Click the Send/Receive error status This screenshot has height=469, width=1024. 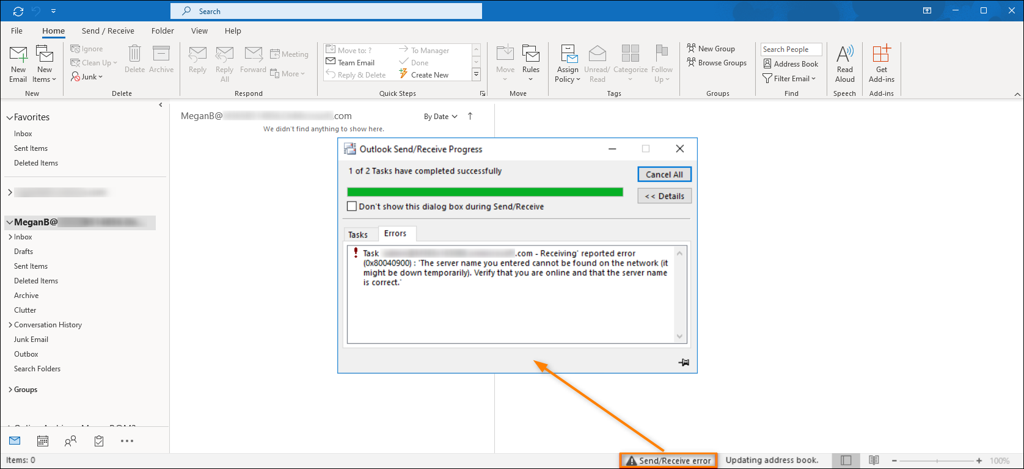669,460
